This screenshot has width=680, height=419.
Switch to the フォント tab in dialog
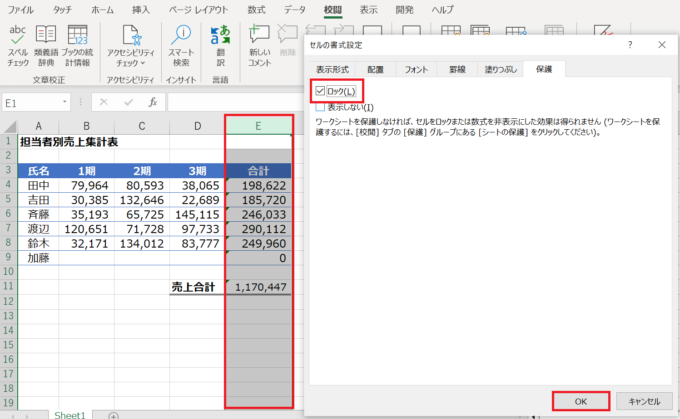pos(416,69)
